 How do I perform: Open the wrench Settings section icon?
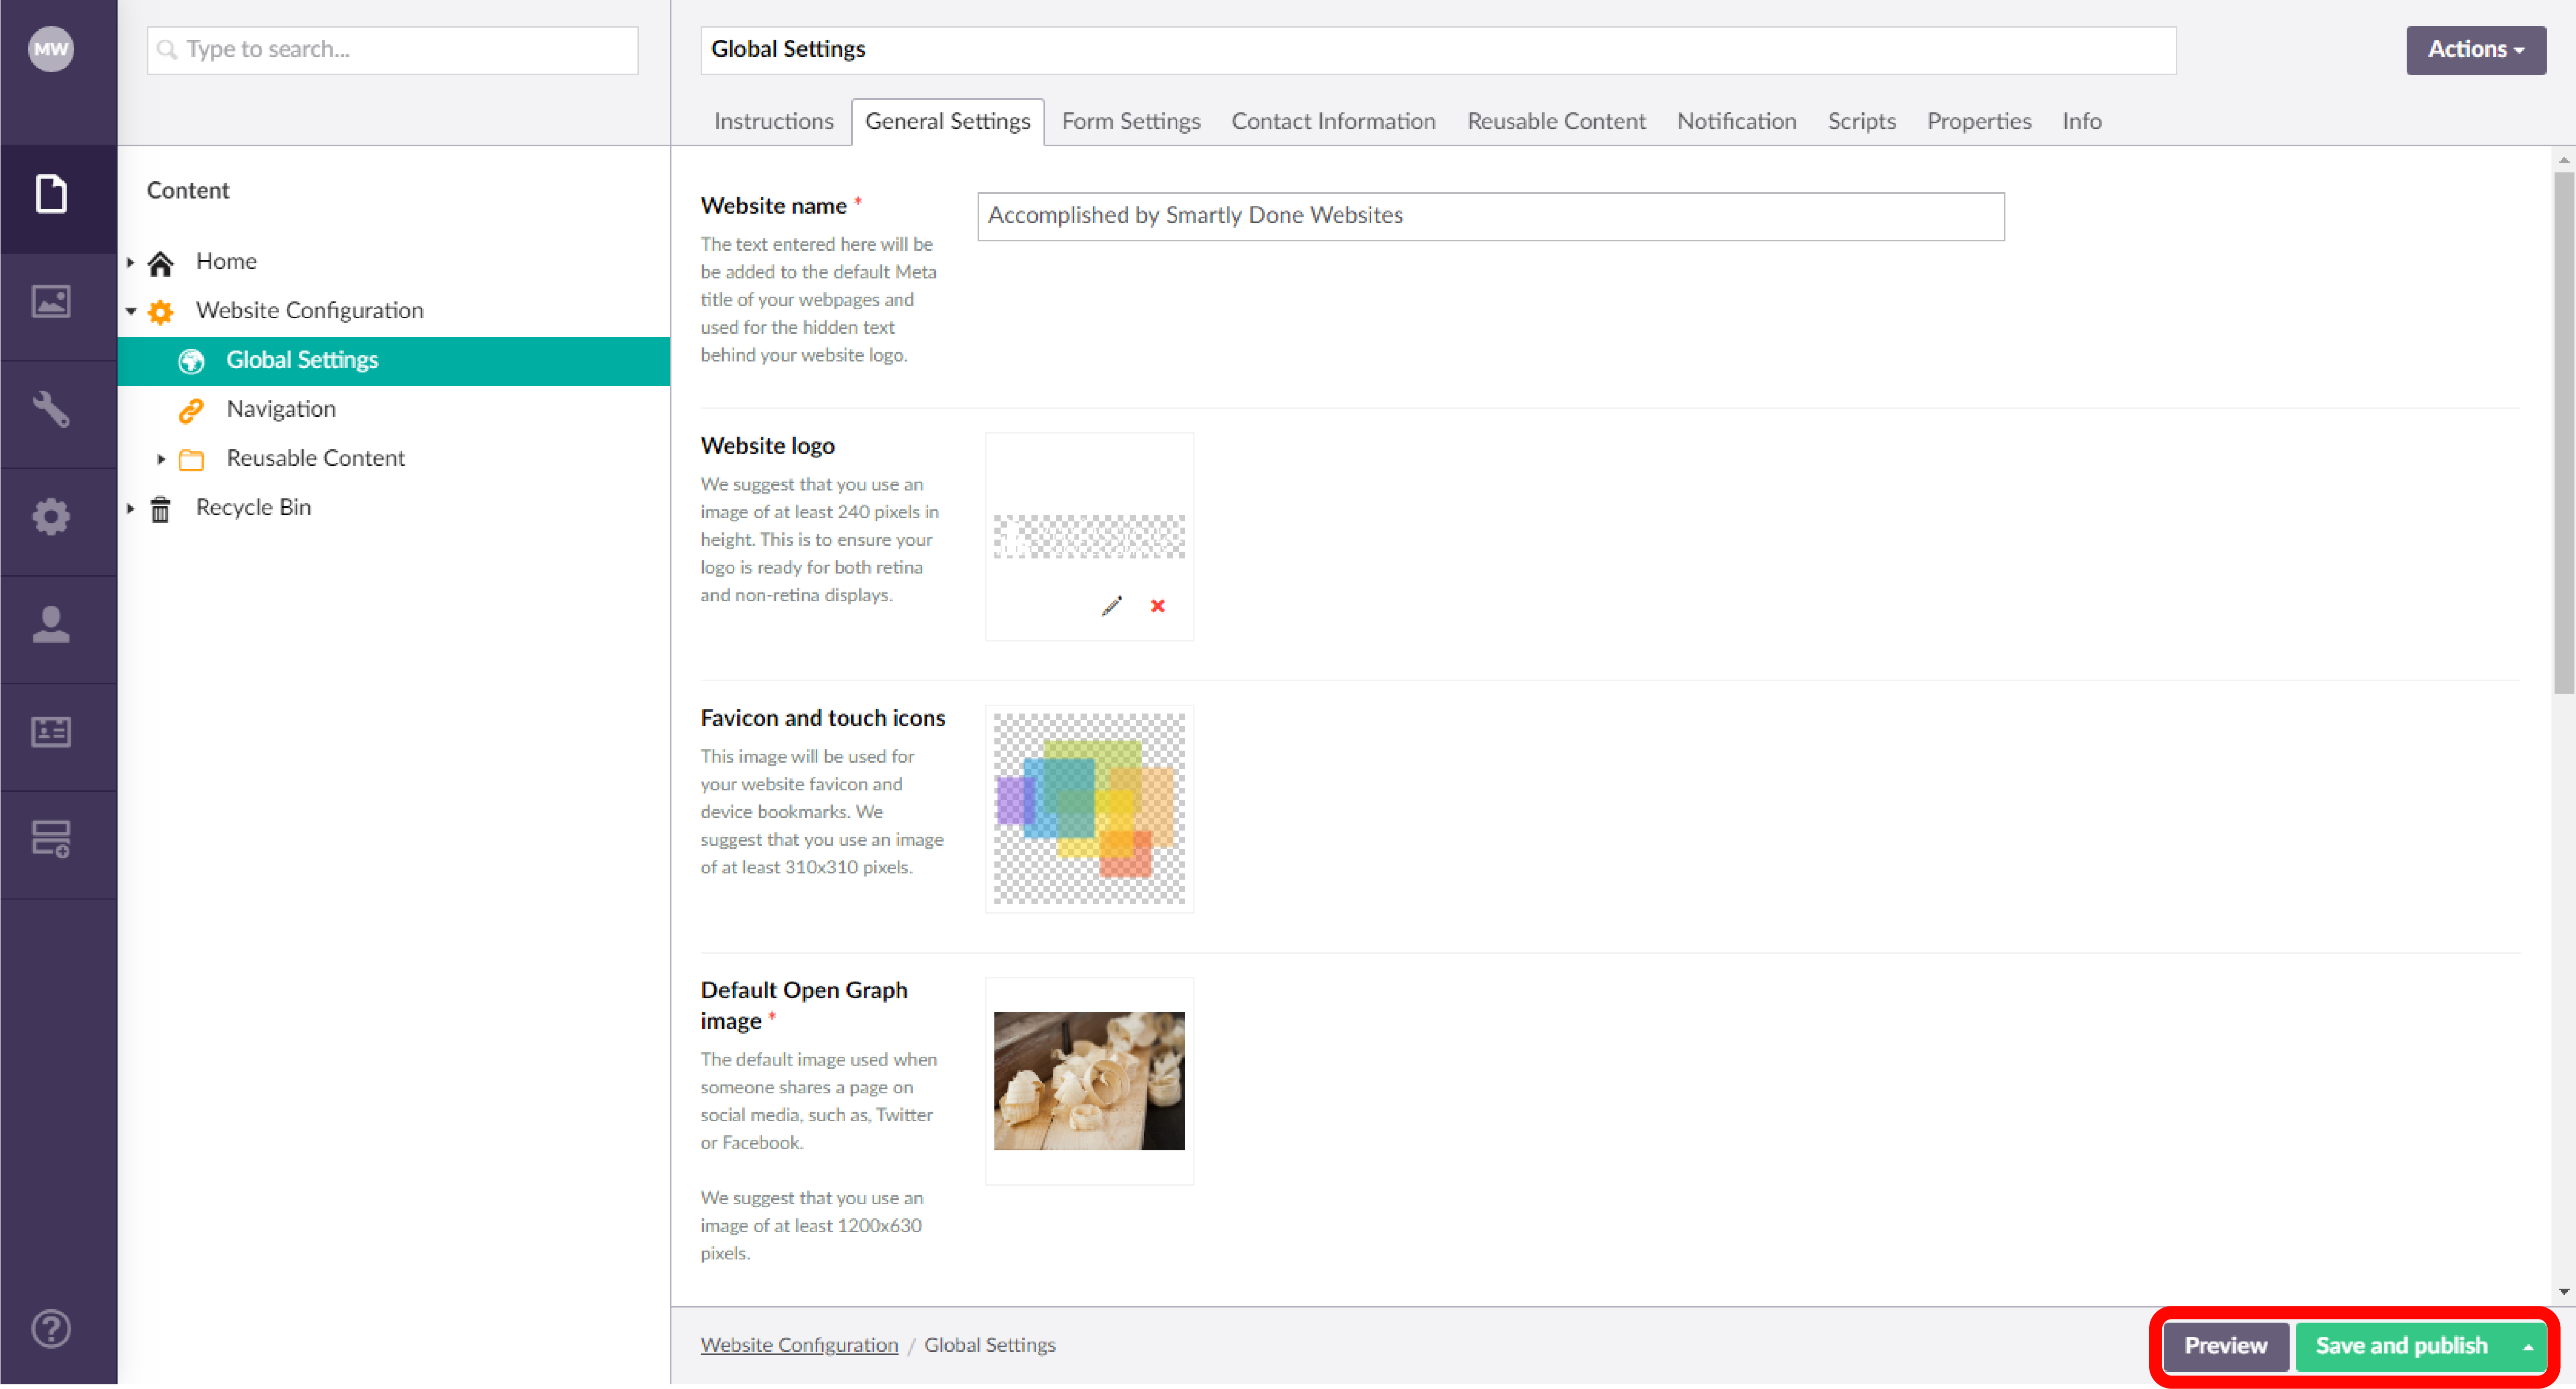click(51, 409)
